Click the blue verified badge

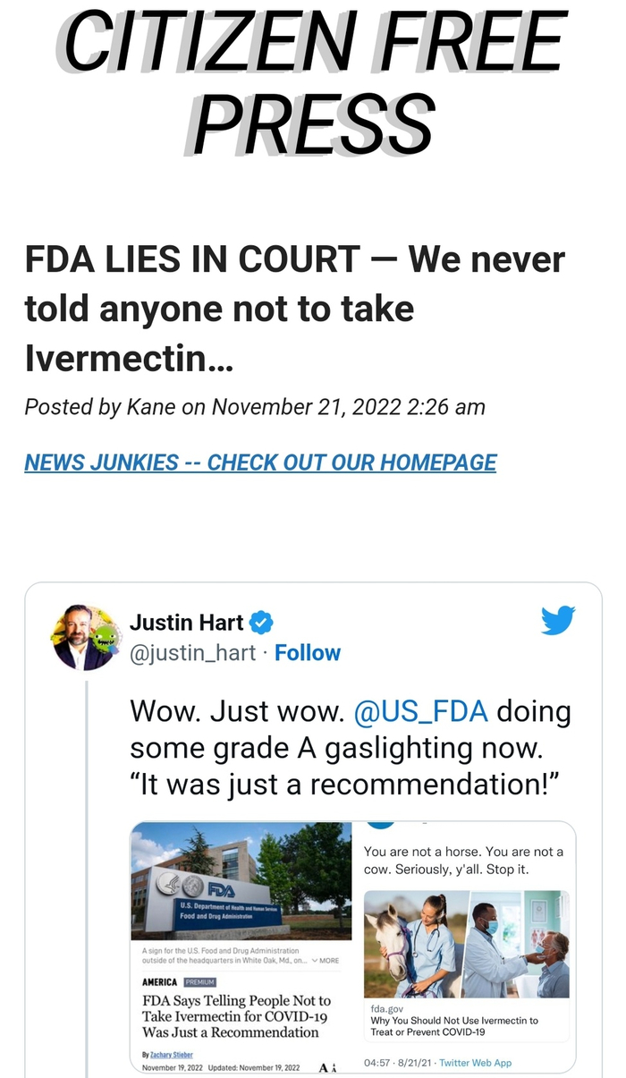[x=261, y=622]
